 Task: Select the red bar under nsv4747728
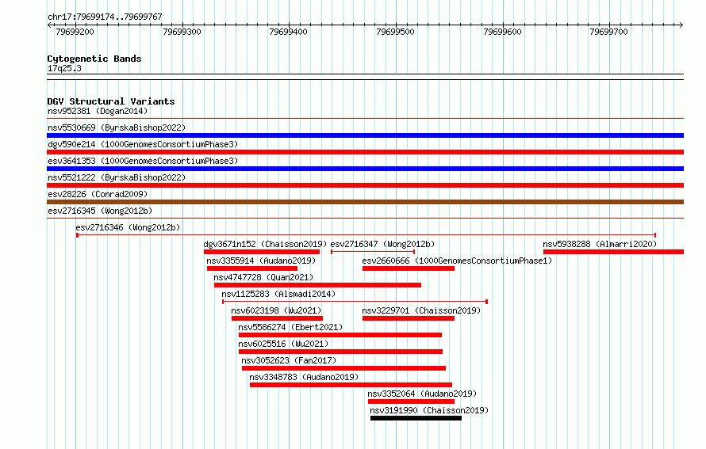[318, 285]
